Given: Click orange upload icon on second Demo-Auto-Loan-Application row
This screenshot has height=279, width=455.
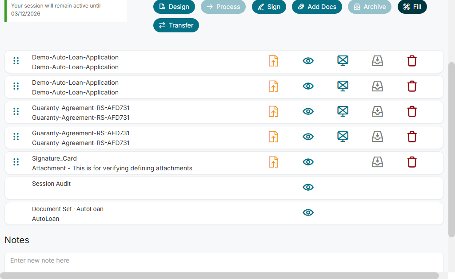Looking at the screenshot, I should pyautogui.click(x=273, y=86).
